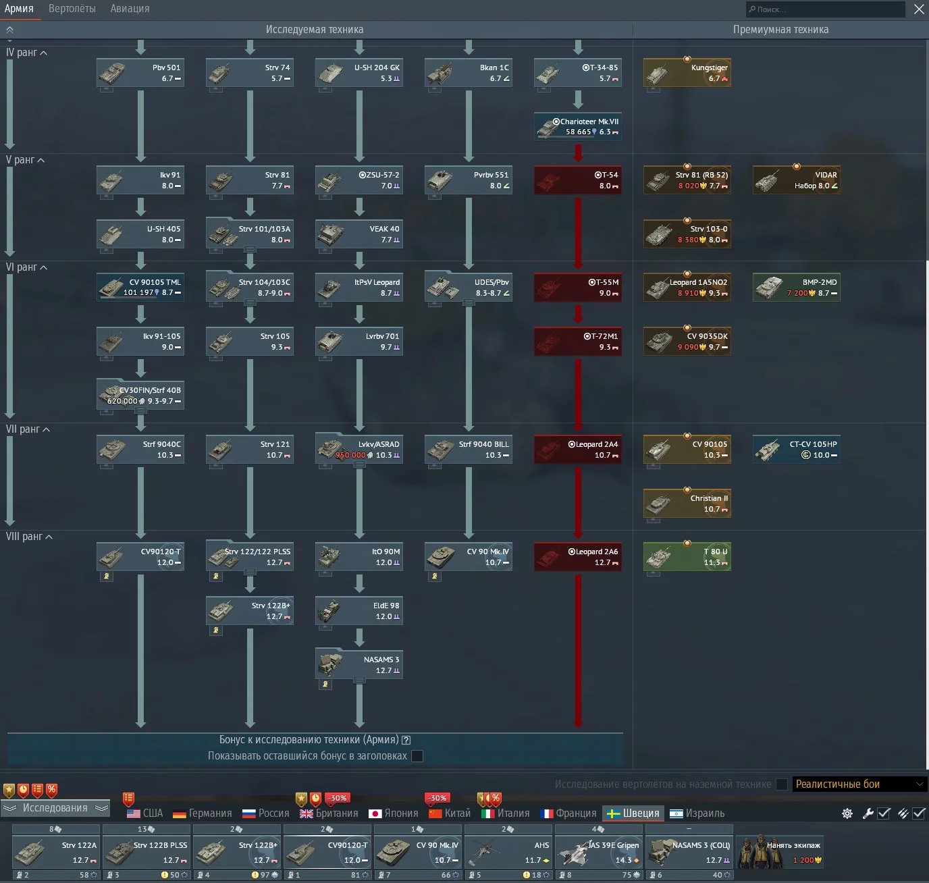The height and width of the screenshot is (883, 929).
Task: Collapse the VIII ранг section
Action: click(x=29, y=537)
